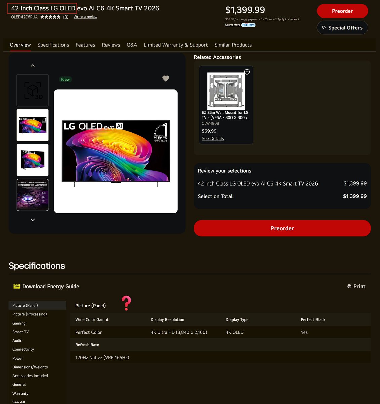The height and width of the screenshot is (404, 380).
Task: Click the OLED42C6PUA model number
Action: pyautogui.click(x=25, y=17)
